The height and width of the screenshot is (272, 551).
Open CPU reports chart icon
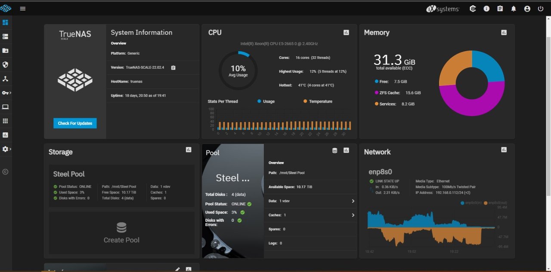point(346,33)
